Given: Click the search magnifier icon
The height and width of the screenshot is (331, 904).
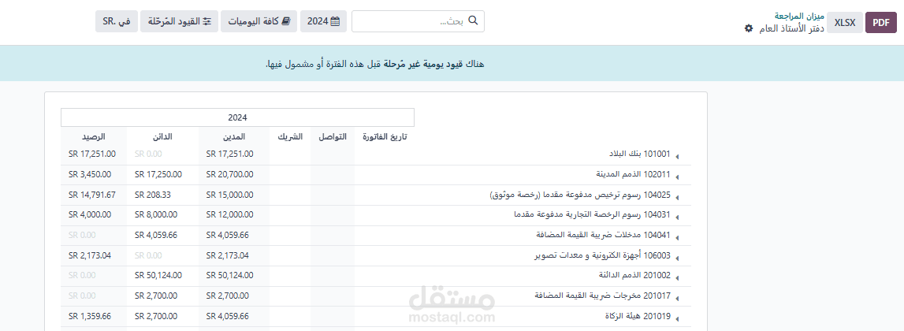Looking at the screenshot, I should [x=474, y=20].
